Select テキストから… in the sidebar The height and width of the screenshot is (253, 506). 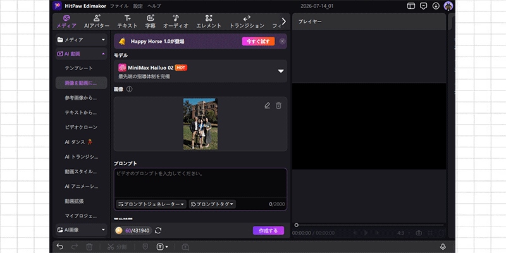coord(81,113)
